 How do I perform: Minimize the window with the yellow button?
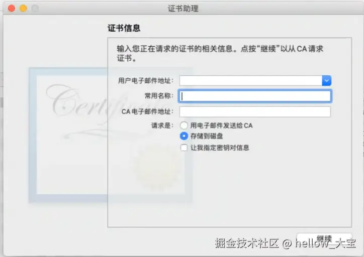(23, 9)
